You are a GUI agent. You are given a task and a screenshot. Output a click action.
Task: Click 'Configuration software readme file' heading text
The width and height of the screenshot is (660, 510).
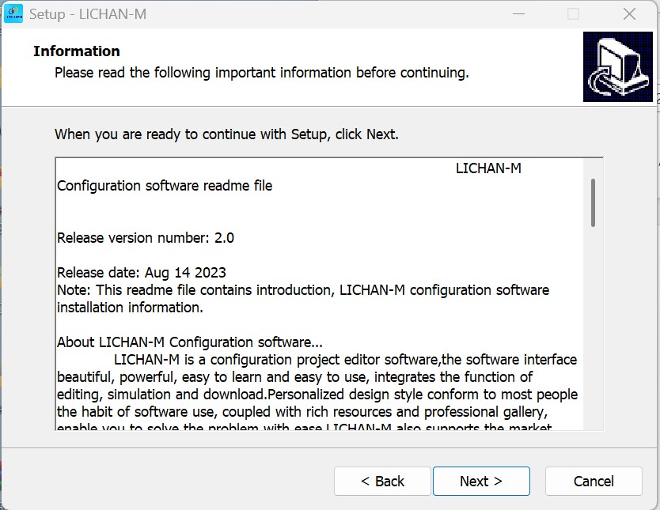click(x=165, y=186)
